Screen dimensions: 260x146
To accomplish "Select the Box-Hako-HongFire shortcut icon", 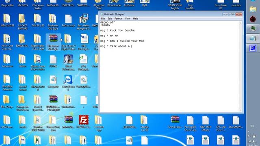I will [x=84, y=22].
